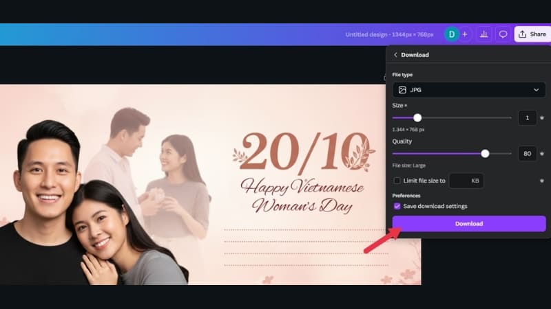Image resolution: width=551 pixels, height=309 pixels.
Task: Click the Share button
Action: coord(532,34)
